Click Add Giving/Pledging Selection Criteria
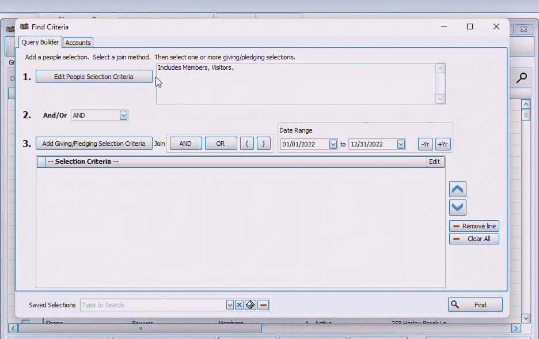The width and height of the screenshot is (539, 339). point(94,144)
